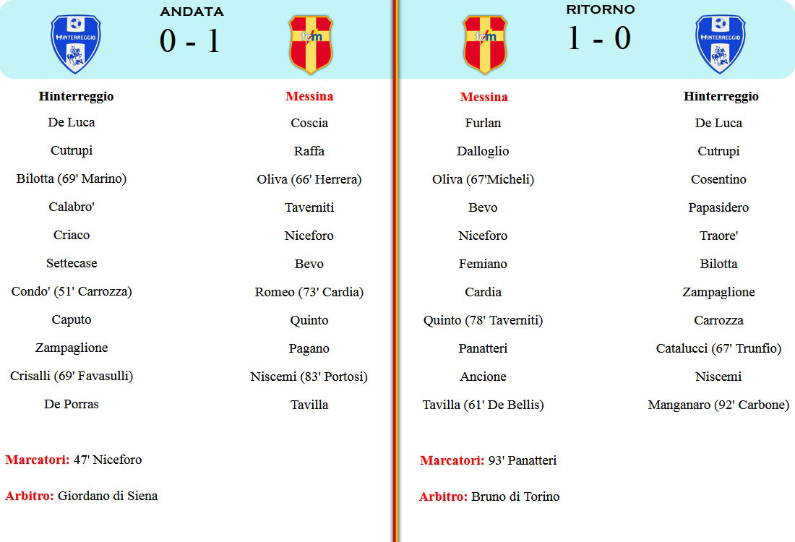The width and height of the screenshot is (795, 542).
Task: Select the RITORNO heading
Action: (x=601, y=9)
